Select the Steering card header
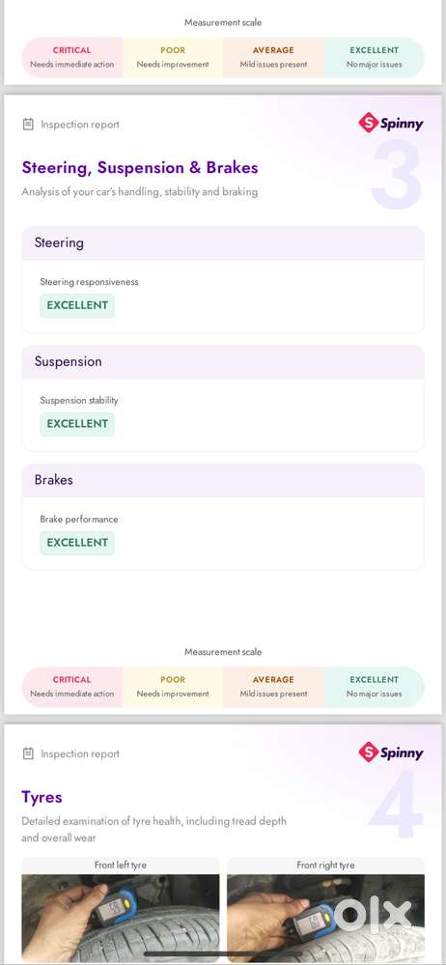This screenshot has height=965, width=446. click(x=223, y=243)
